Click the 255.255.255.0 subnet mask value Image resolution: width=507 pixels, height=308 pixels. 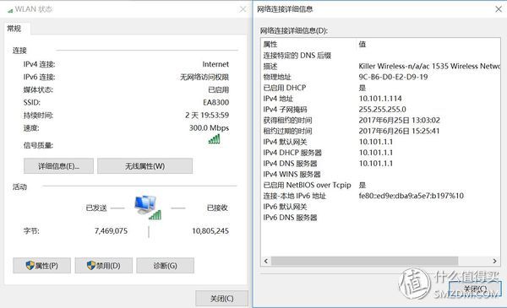[383, 110]
